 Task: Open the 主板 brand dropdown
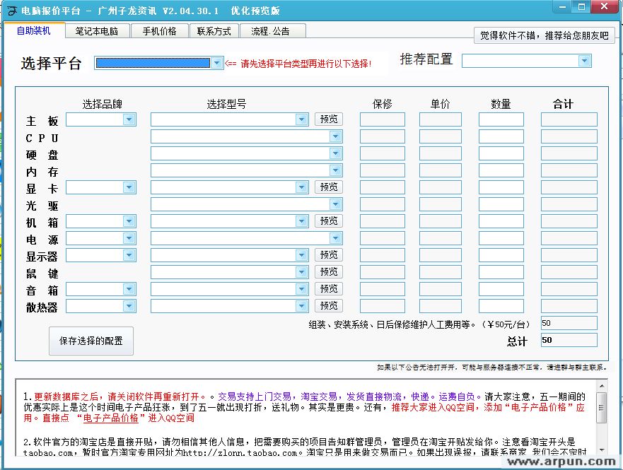pos(129,119)
